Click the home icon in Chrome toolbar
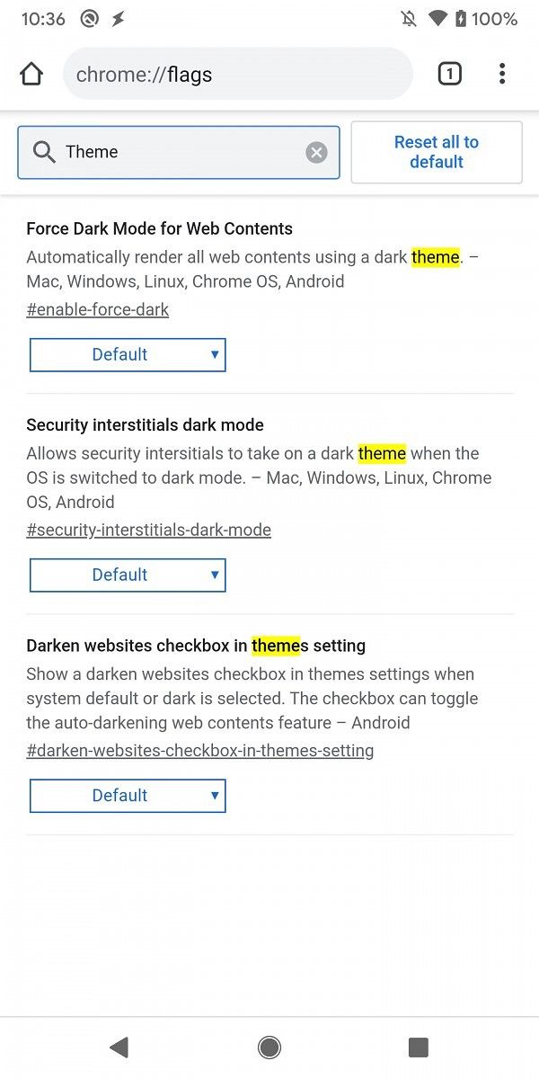This screenshot has width=539, height=1079. 31,74
